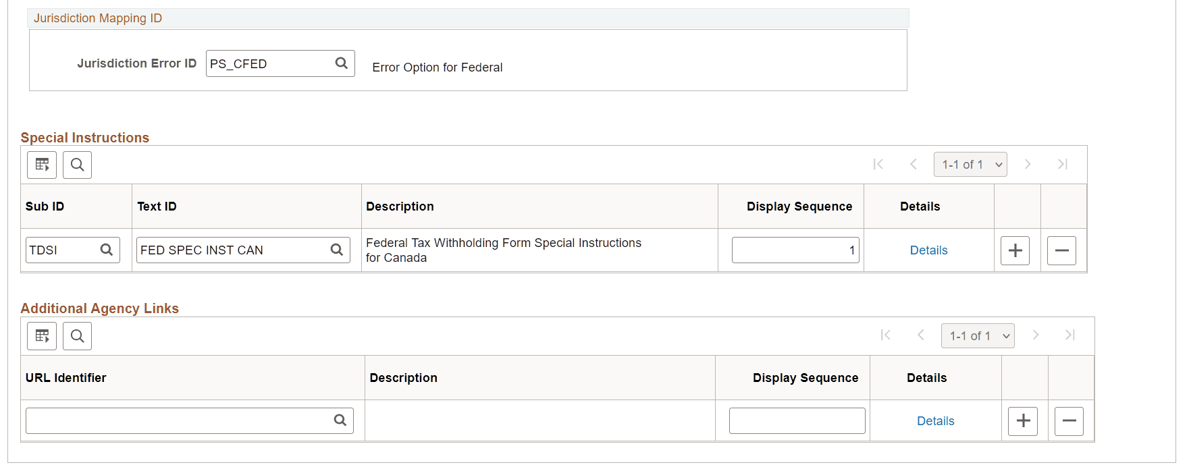Image resolution: width=1189 pixels, height=467 pixels.
Task: Add a row in Special Instructions
Action: coord(1015,250)
